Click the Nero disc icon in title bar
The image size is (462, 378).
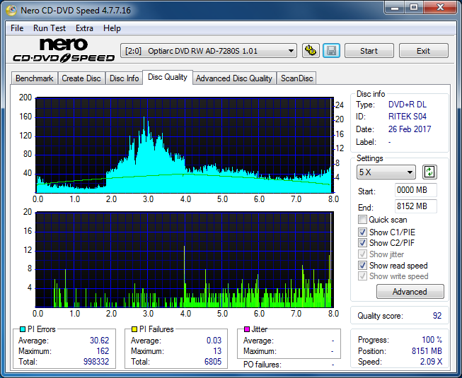[x=11, y=11]
